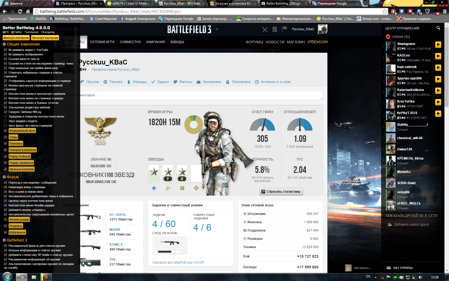Go to browser home page icon

[x=28, y=11]
